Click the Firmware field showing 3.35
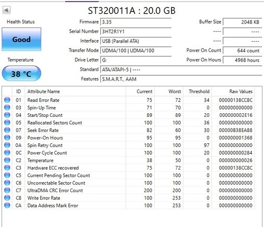The height and width of the screenshot is (227, 264). tap(136, 22)
